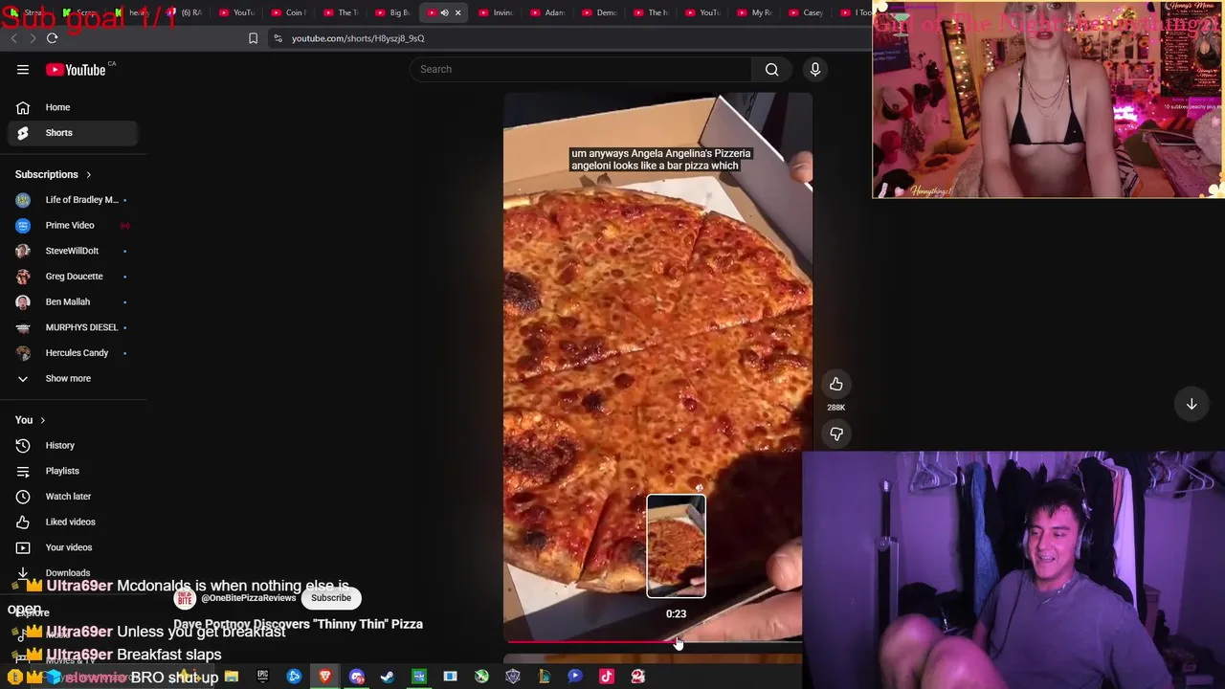Open the OneBitePizzaReviews channel avatar
Viewport: 1225px width, 689px height.
pyautogui.click(x=185, y=598)
